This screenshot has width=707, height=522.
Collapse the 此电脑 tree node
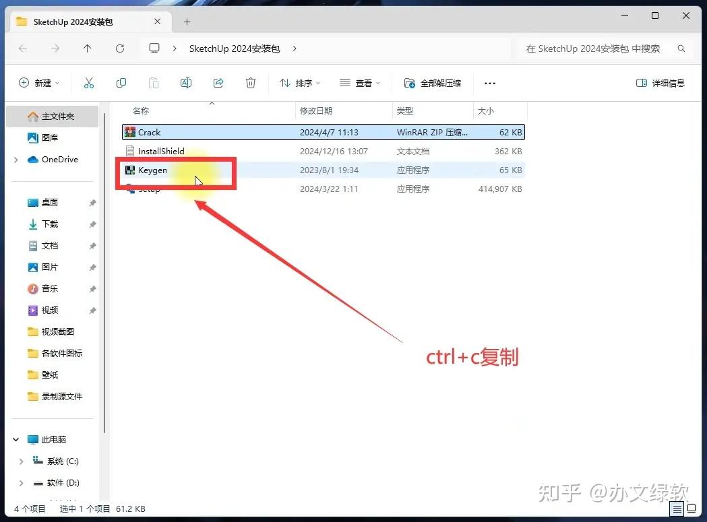point(16,440)
